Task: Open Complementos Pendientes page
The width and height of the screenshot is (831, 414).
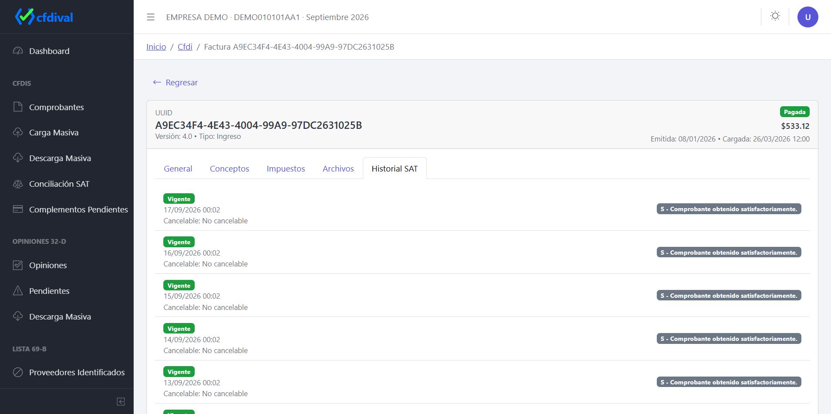Action: pos(67,209)
